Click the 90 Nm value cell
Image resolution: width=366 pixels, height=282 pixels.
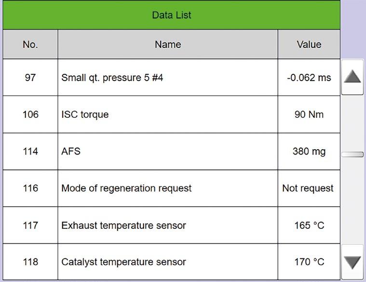click(x=309, y=114)
